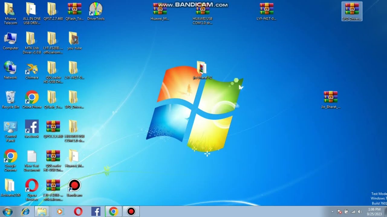Show hidden system tray icons

(x=332, y=212)
